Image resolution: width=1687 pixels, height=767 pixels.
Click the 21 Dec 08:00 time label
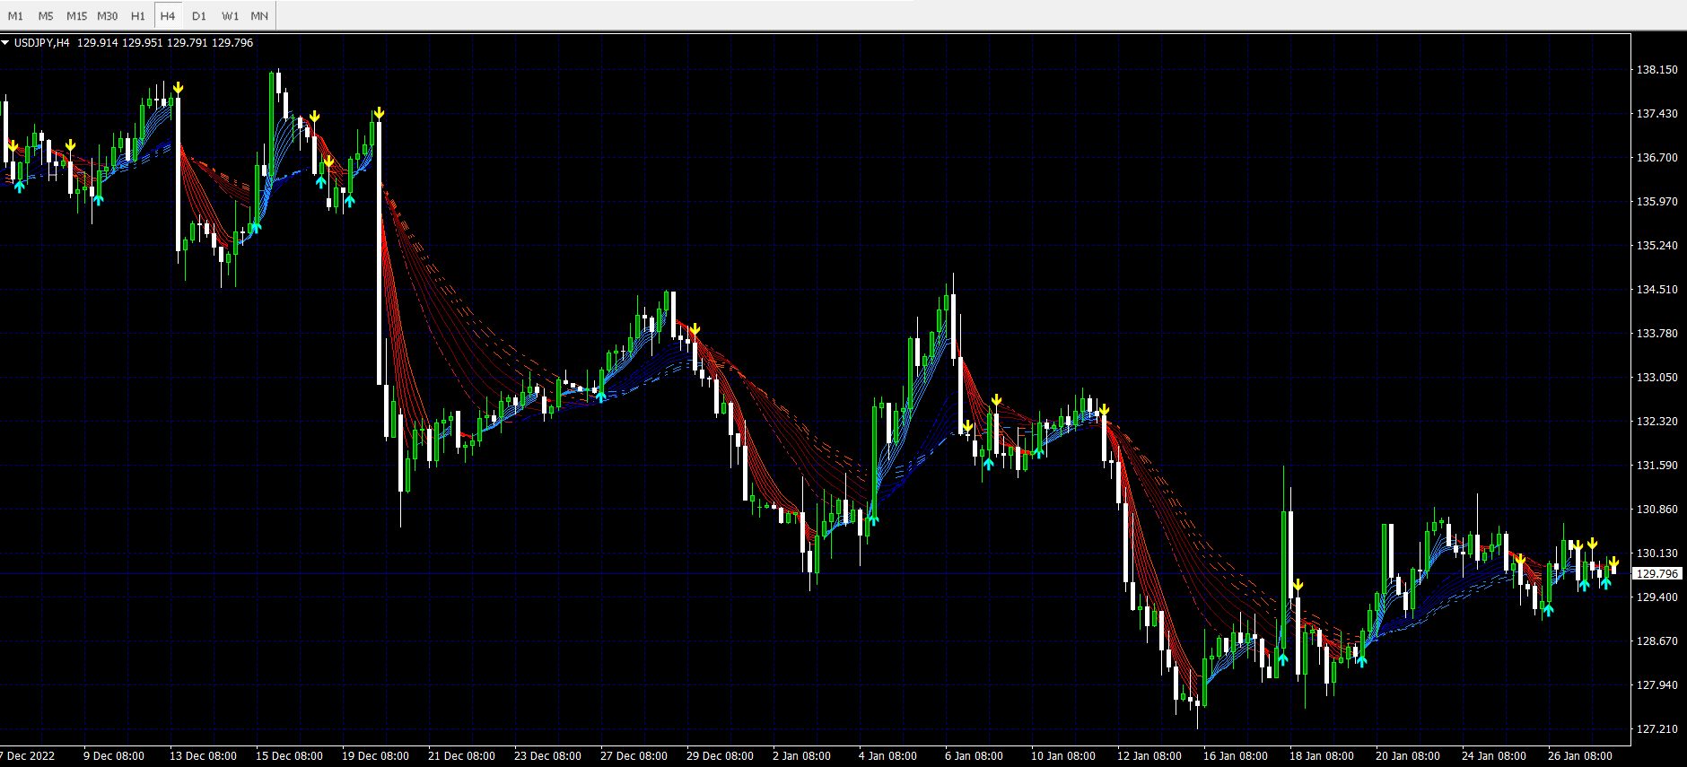coord(461,755)
